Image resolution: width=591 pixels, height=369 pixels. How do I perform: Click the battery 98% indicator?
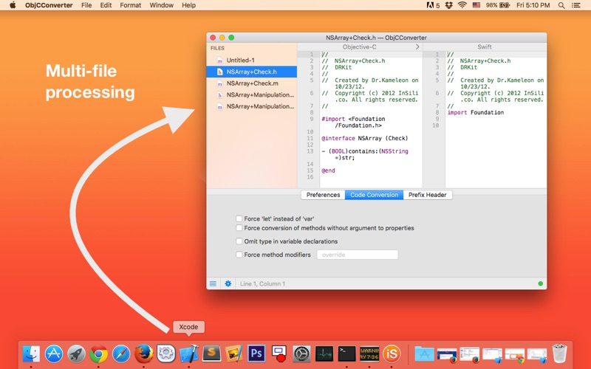(497, 5)
